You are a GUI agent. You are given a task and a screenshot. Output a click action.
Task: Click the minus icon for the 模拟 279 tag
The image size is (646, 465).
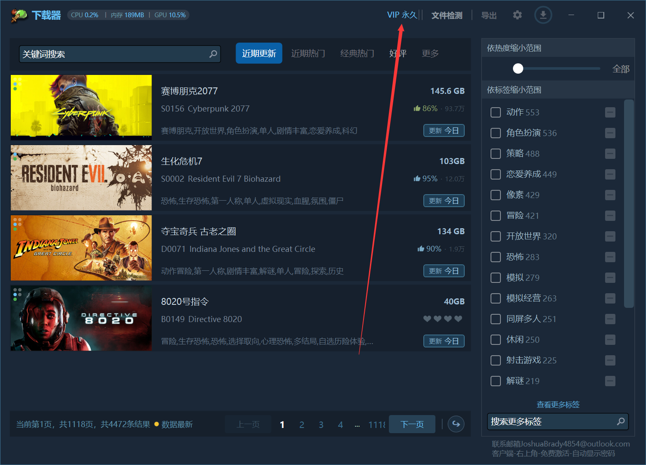(610, 278)
